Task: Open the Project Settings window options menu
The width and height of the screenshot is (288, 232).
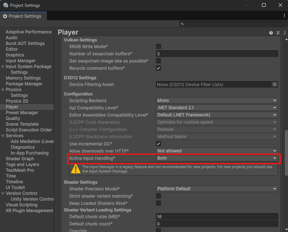Action: point(284,16)
